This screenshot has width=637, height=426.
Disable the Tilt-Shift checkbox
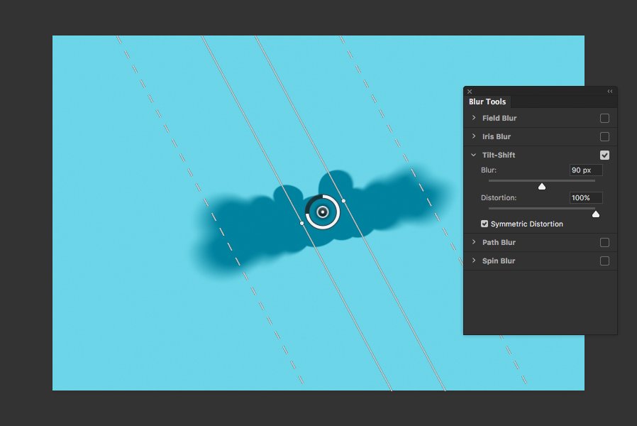(x=604, y=155)
